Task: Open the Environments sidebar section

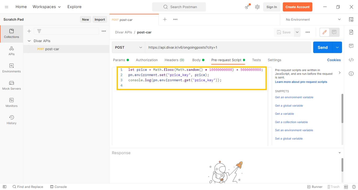Action: pyautogui.click(x=12, y=68)
